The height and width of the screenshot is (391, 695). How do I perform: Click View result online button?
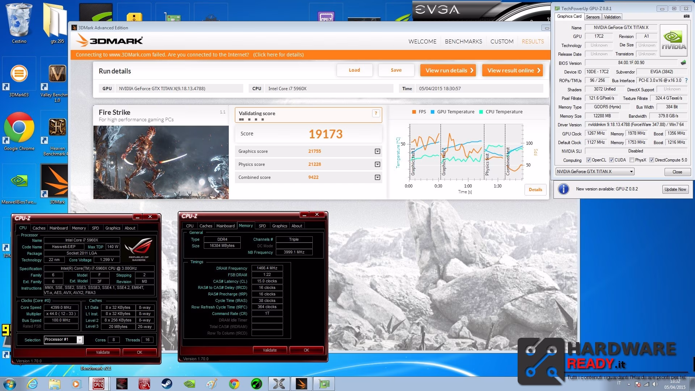point(513,70)
